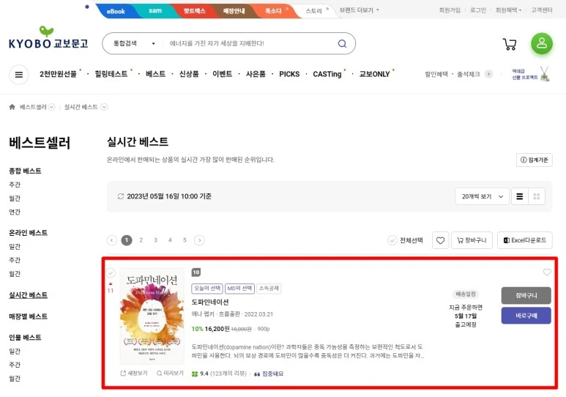566x397 pixels.
Task: Expand the 회원혜택 dropdown
Action: [x=508, y=10]
